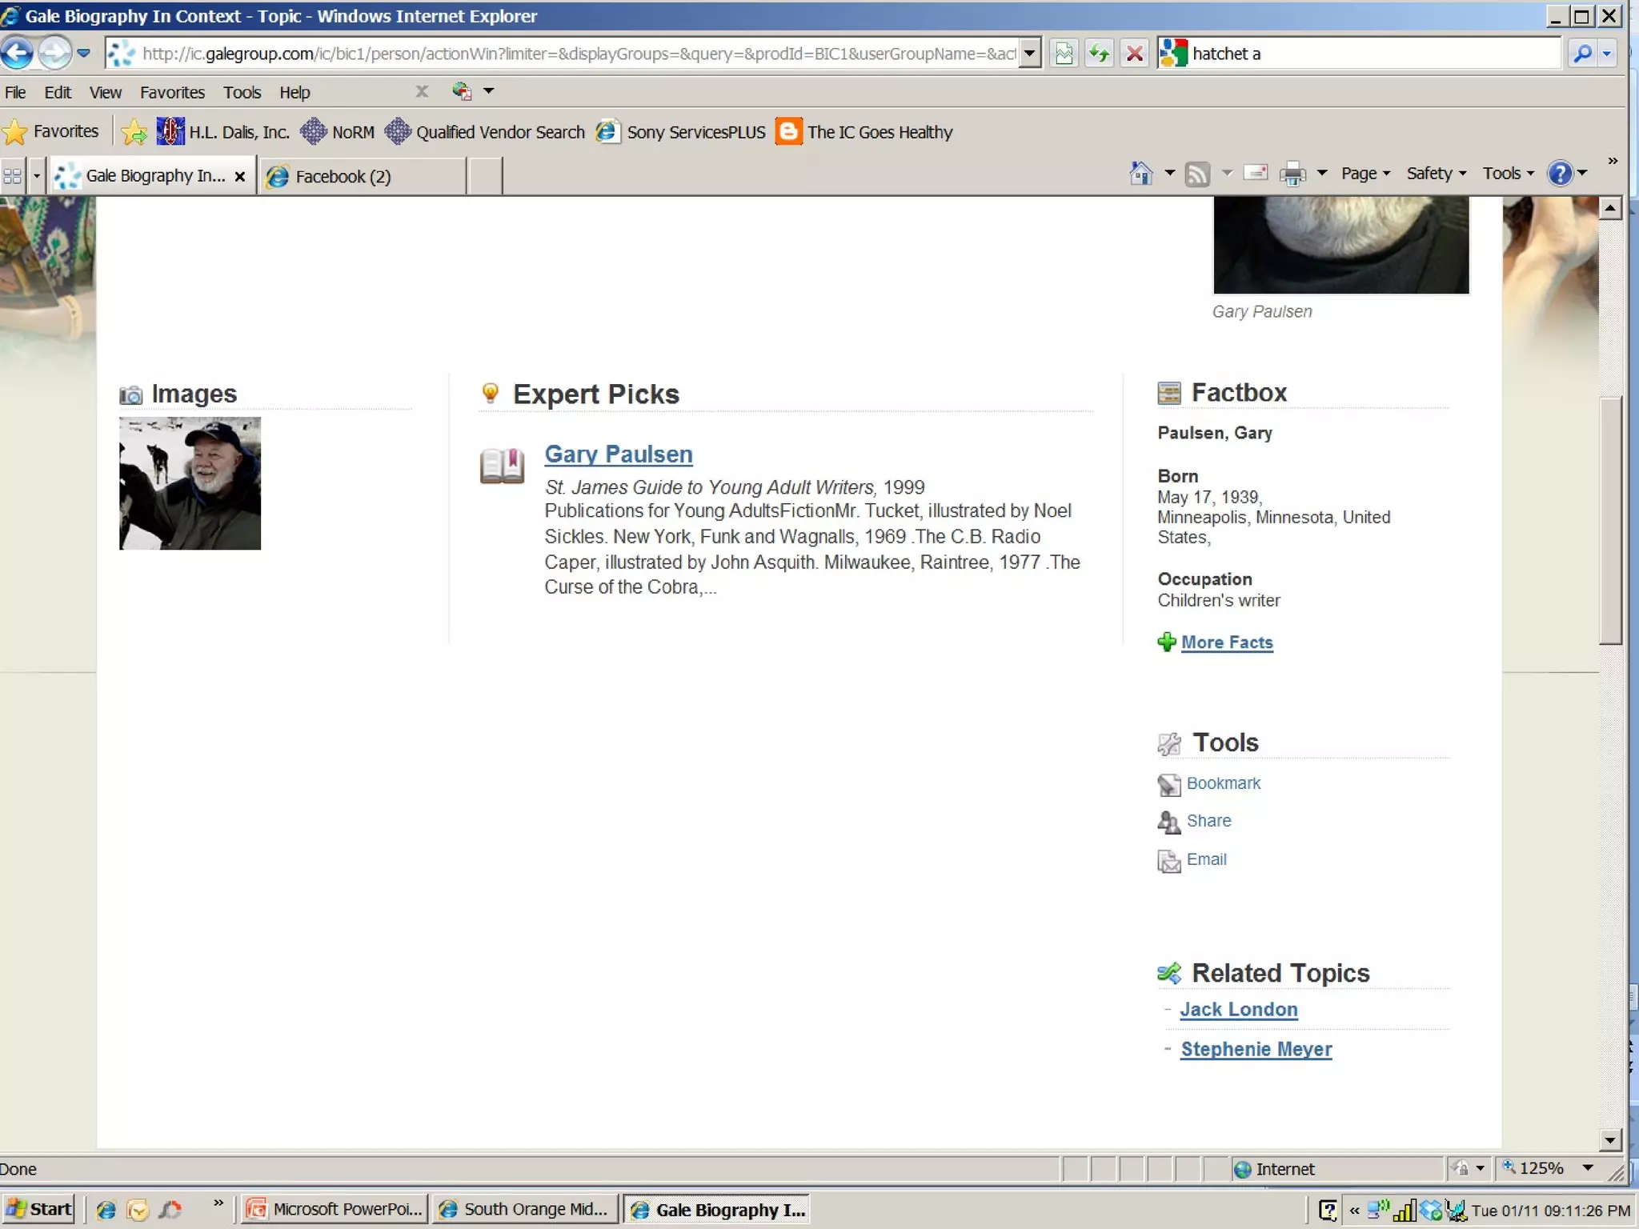1639x1229 pixels.
Task: Click the browser Back arrow button
Action: tap(18, 54)
